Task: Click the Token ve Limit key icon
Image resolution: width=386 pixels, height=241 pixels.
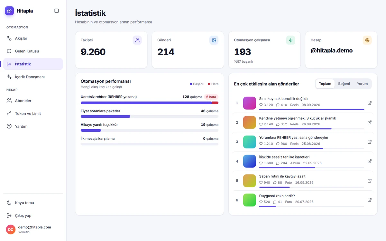Action: coord(9,113)
